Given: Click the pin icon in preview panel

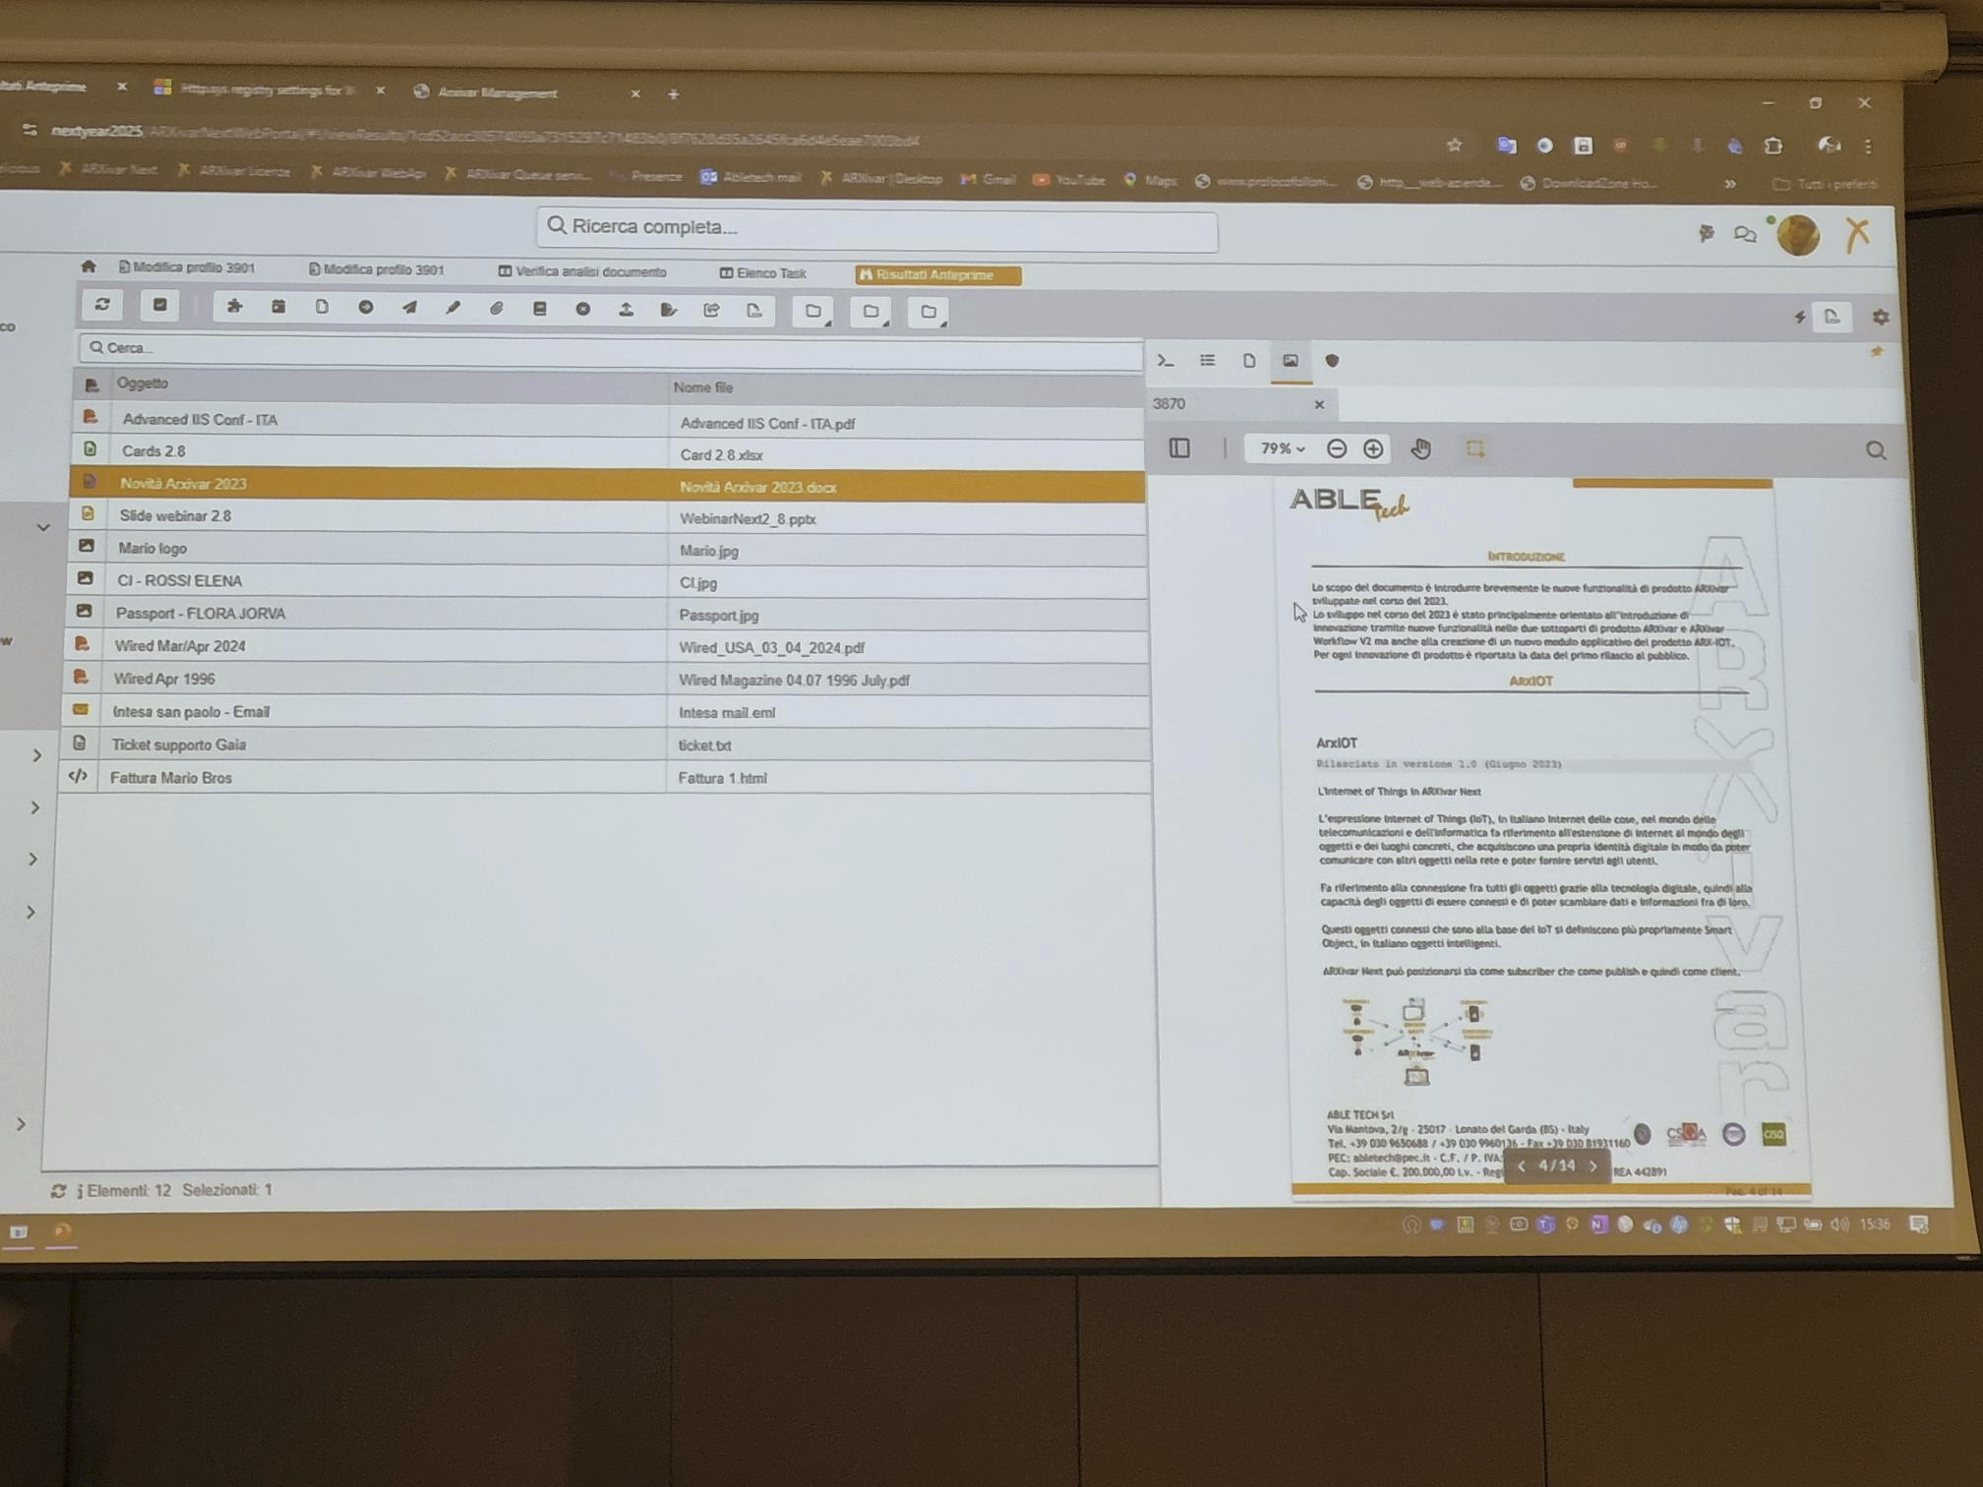Looking at the screenshot, I should click(x=1877, y=352).
